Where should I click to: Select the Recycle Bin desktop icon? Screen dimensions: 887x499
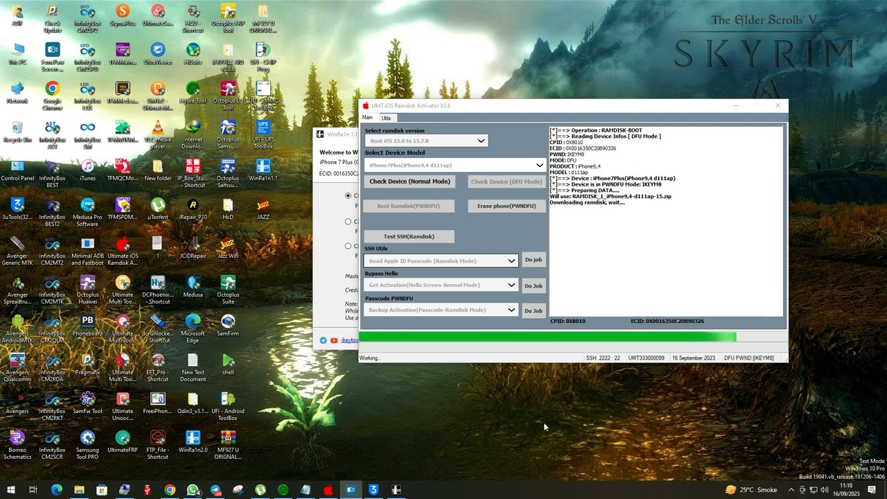(x=17, y=132)
